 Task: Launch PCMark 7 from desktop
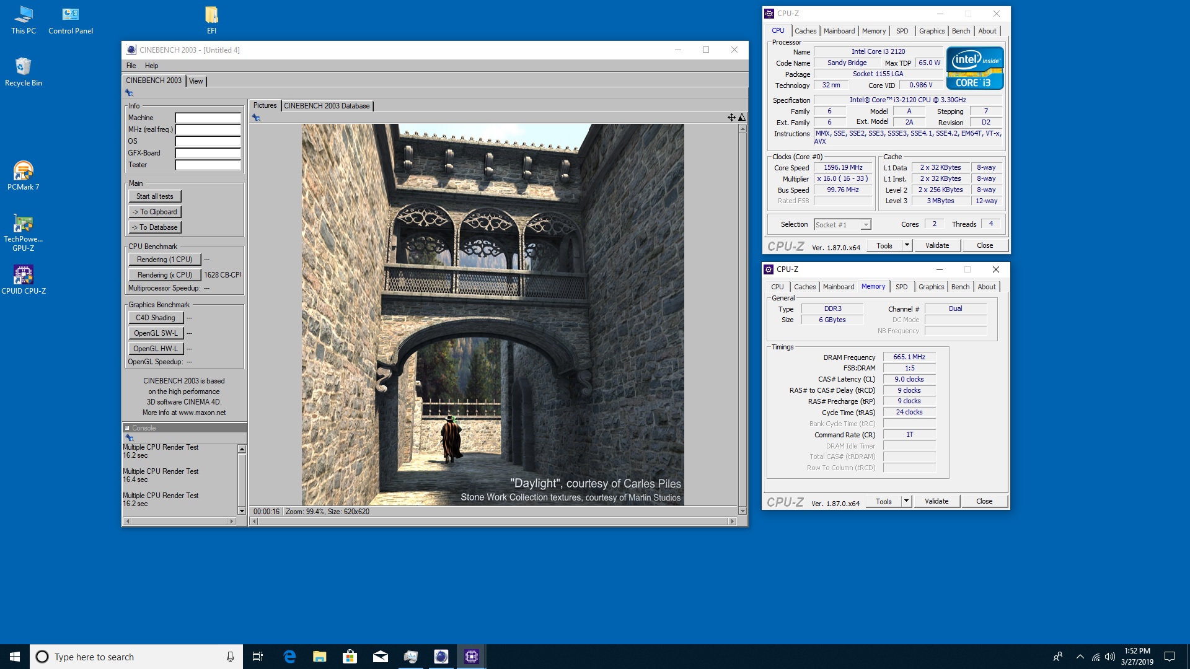24,175
